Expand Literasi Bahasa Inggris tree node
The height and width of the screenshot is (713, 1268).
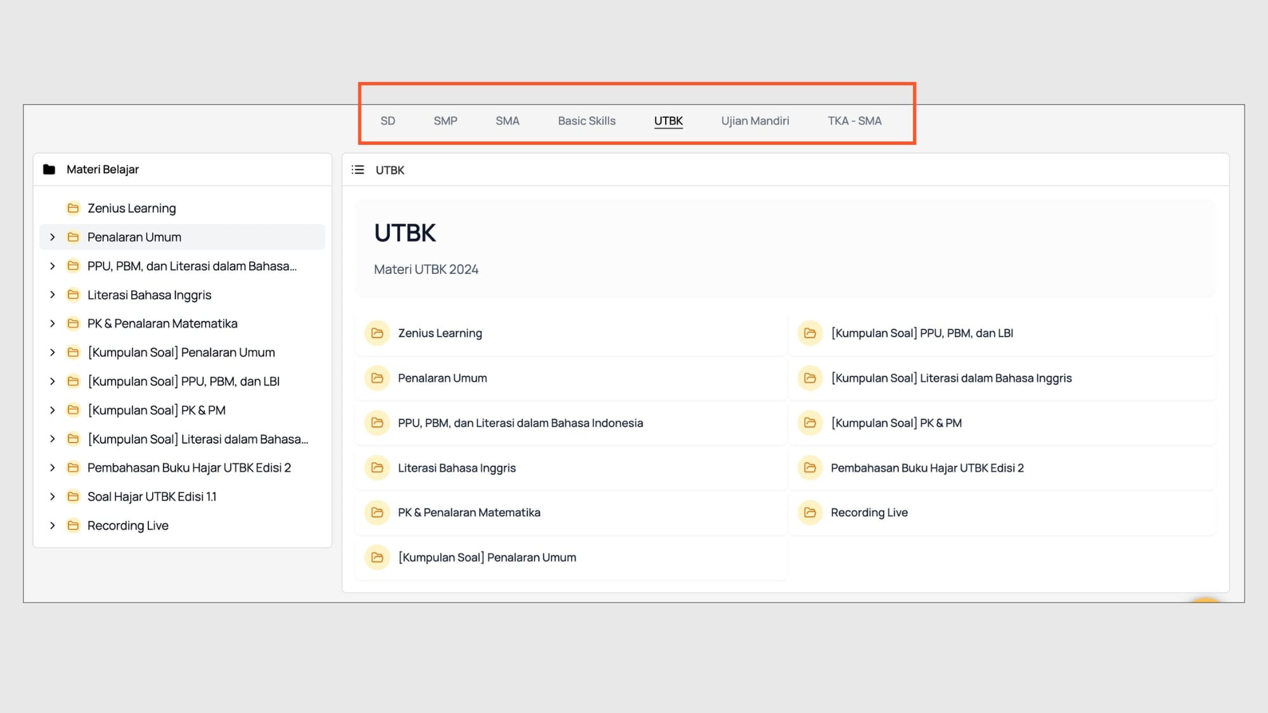pos(53,295)
